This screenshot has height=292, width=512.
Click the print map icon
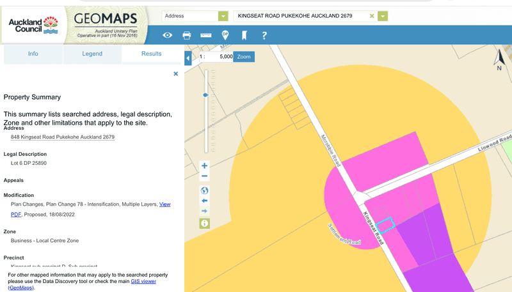point(187,35)
